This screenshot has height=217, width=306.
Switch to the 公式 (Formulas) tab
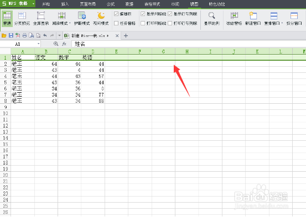(111, 4)
